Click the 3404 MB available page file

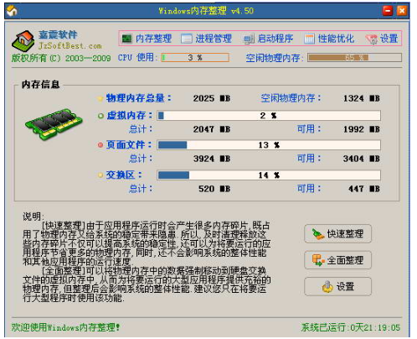coord(362,159)
